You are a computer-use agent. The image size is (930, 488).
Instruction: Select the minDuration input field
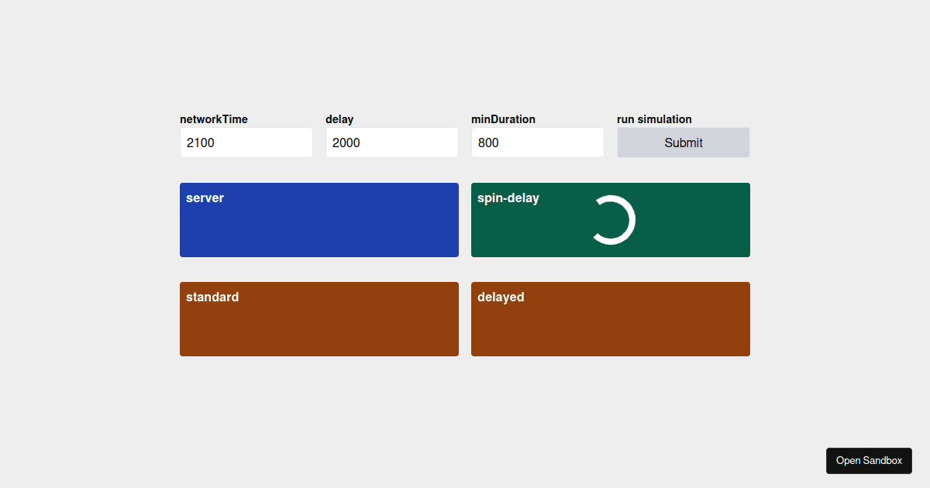[x=537, y=143]
